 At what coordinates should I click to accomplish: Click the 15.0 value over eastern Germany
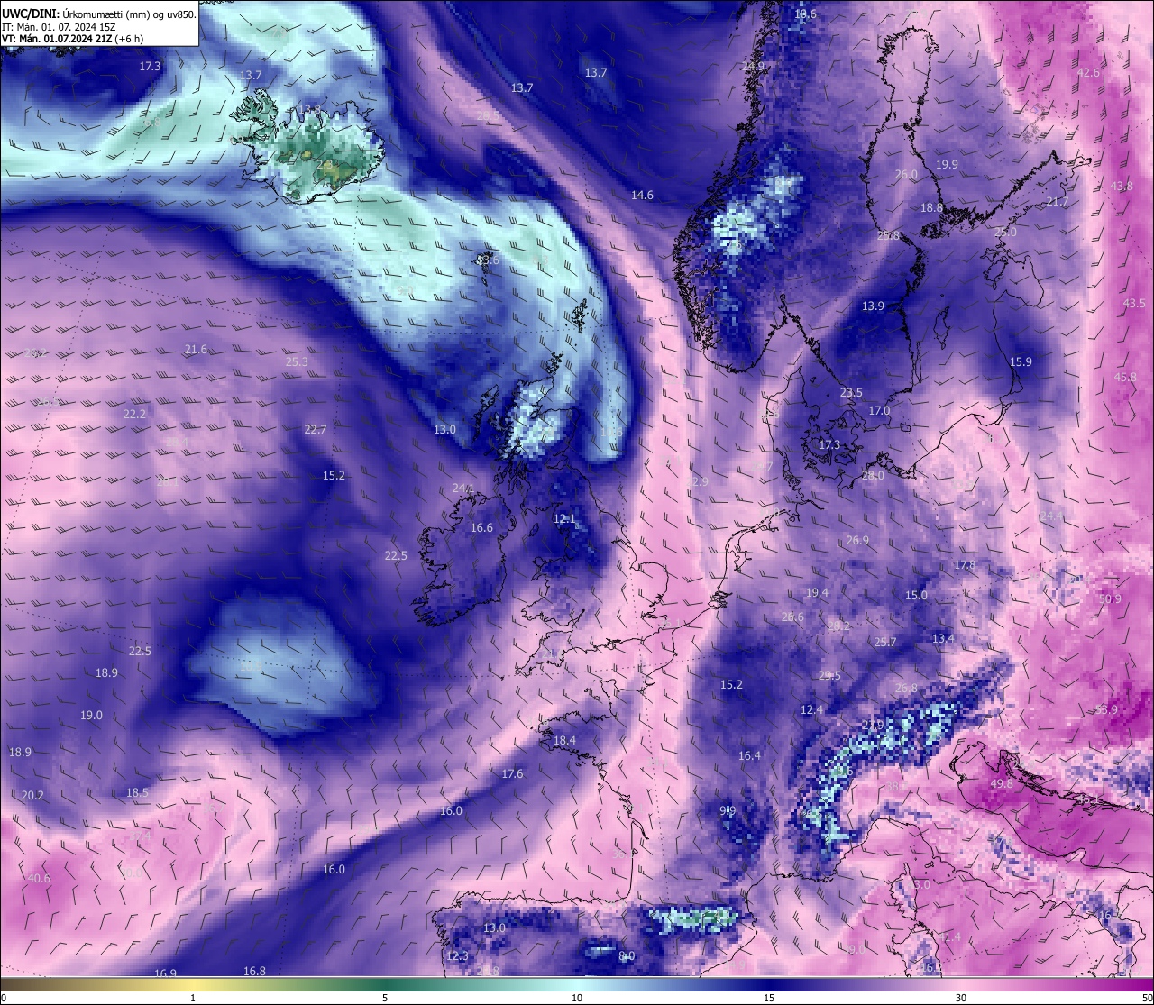[916, 595]
